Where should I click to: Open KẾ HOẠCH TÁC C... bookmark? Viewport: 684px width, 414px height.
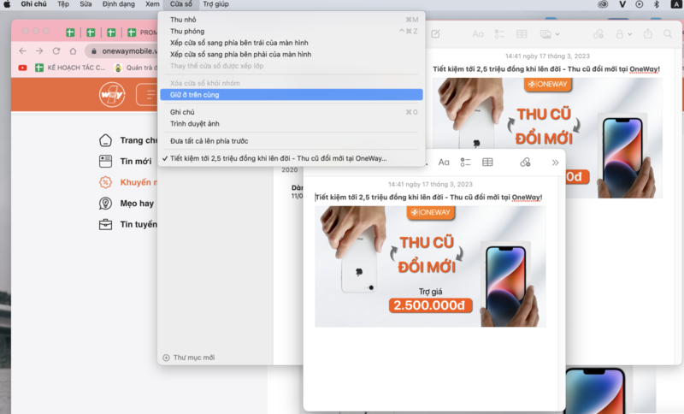70,68
